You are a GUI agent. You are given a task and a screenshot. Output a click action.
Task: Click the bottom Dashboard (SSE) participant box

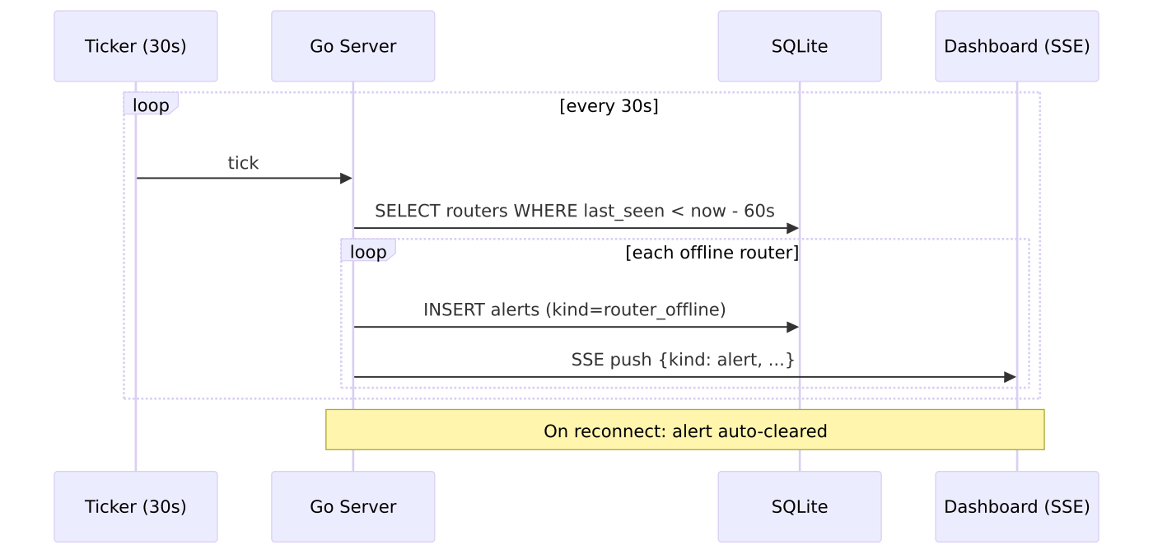pyautogui.click(x=1017, y=506)
